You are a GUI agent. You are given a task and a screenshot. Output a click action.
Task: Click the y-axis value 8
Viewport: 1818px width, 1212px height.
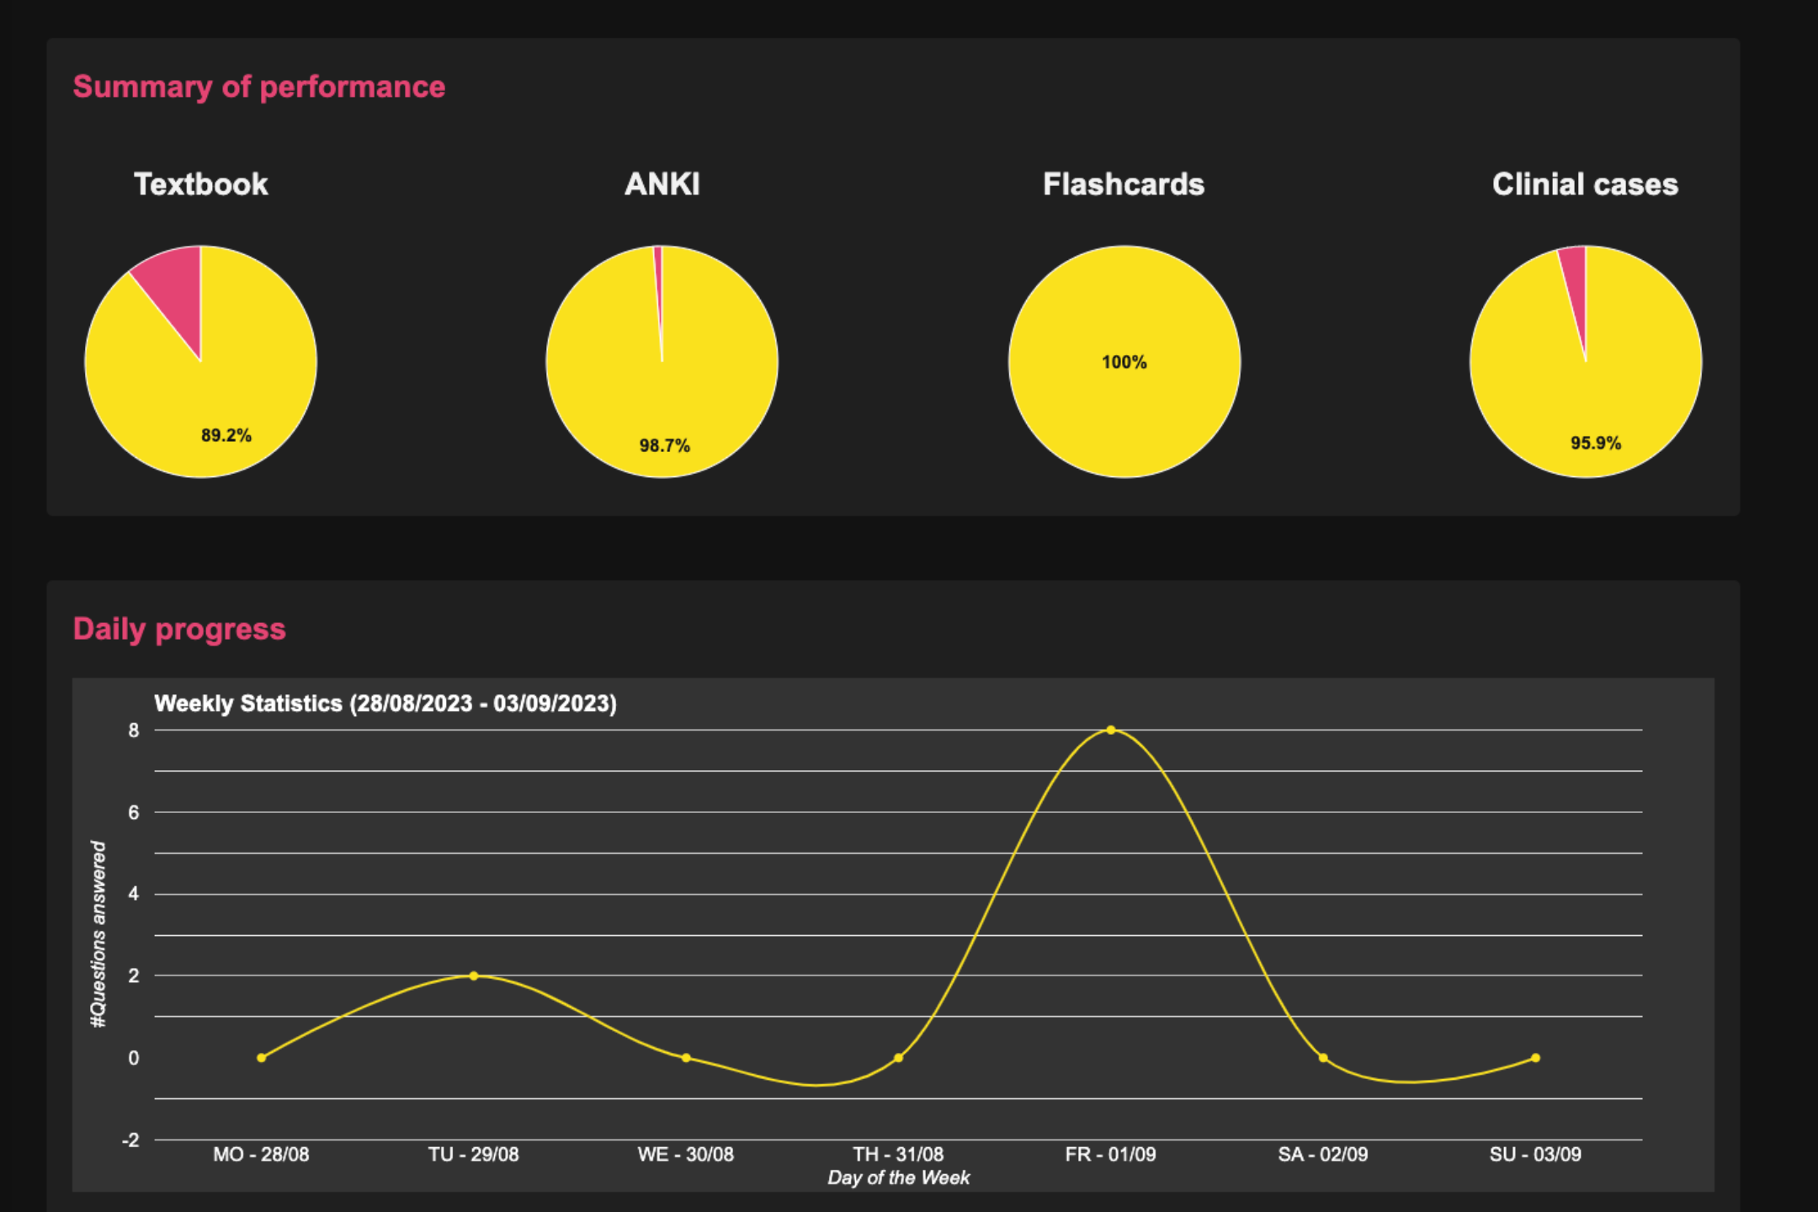134,731
